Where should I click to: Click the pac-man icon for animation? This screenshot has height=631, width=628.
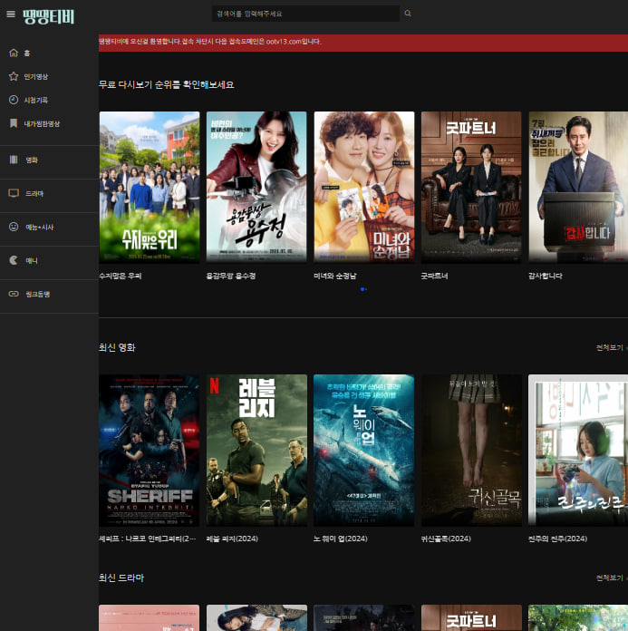coord(14,260)
